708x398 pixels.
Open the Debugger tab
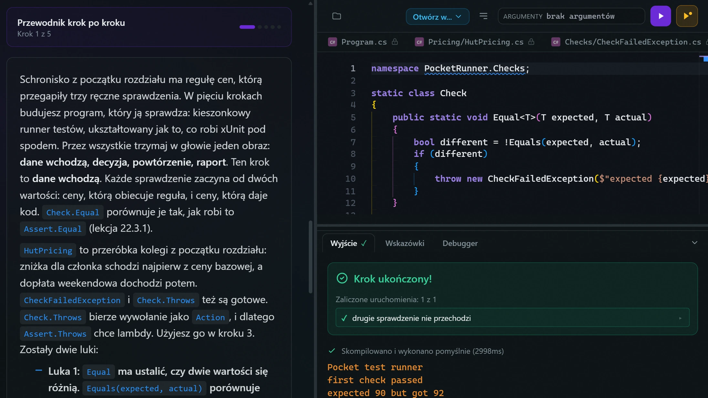pyautogui.click(x=460, y=243)
